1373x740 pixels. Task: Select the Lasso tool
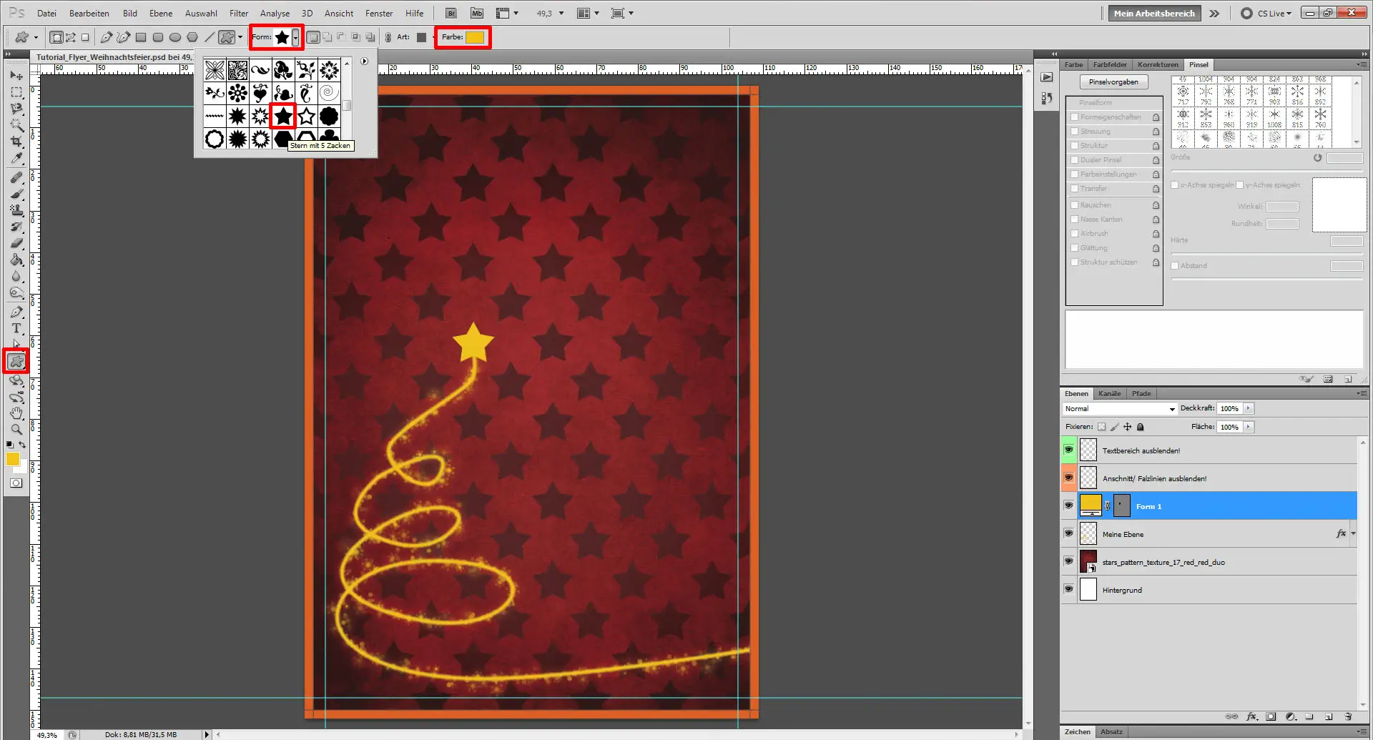point(16,109)
